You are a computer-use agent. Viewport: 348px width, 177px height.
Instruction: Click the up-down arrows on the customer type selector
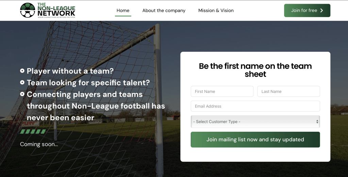[x=317, y=122]
